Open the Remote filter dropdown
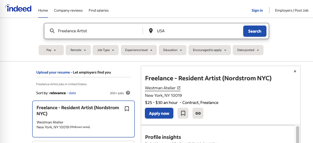This screenshot has width=313, height=143. pos(78,50)
